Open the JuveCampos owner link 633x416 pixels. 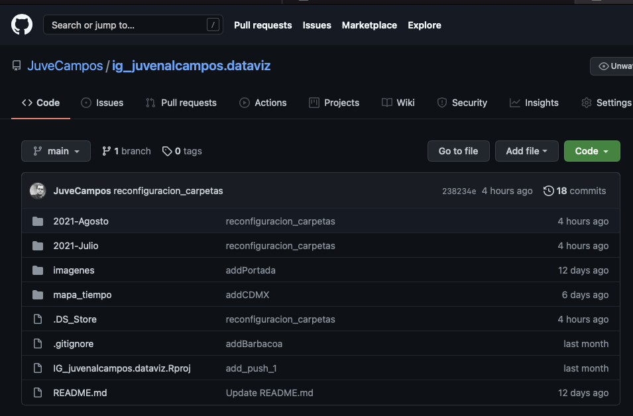pyautogui.click(x=65, y=66)
